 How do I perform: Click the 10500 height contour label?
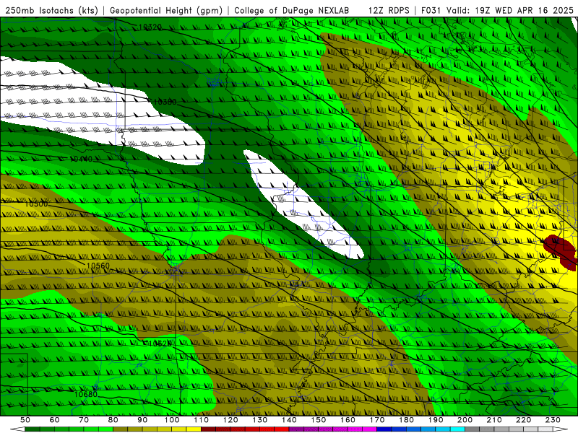[x=36, y=204]
